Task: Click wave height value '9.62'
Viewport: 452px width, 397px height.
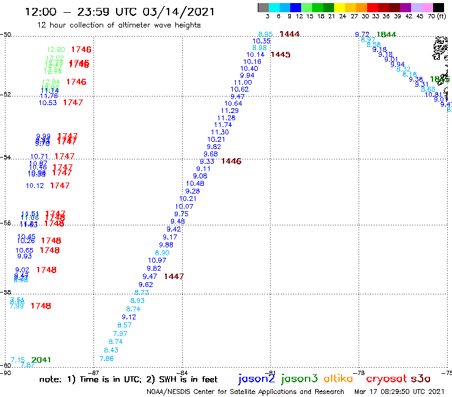Action: coord(145,285)
